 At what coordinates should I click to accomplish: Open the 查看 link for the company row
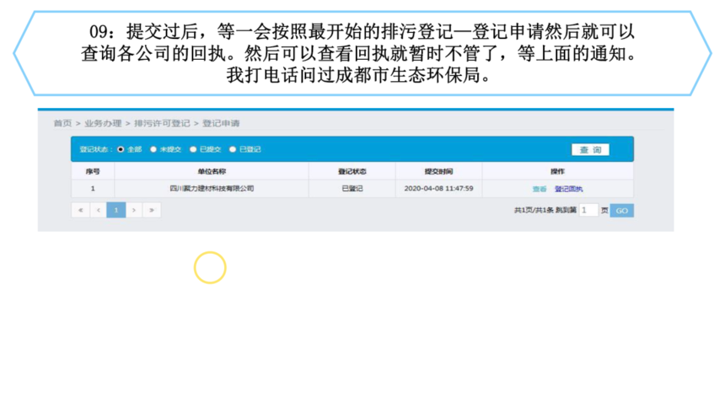click(540, 189)
